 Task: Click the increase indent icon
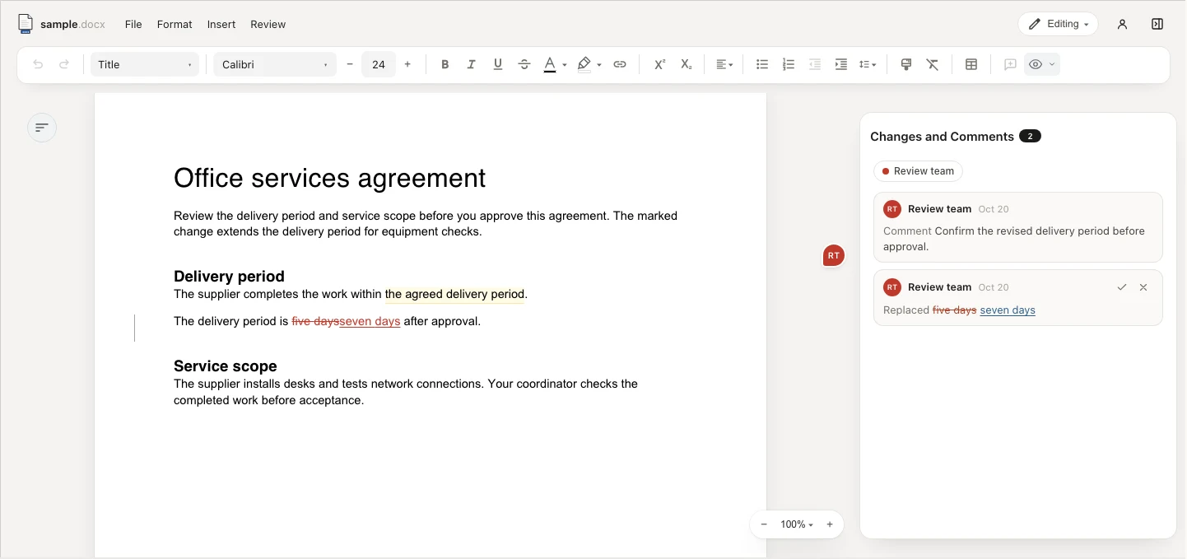(x=841, y=64)
